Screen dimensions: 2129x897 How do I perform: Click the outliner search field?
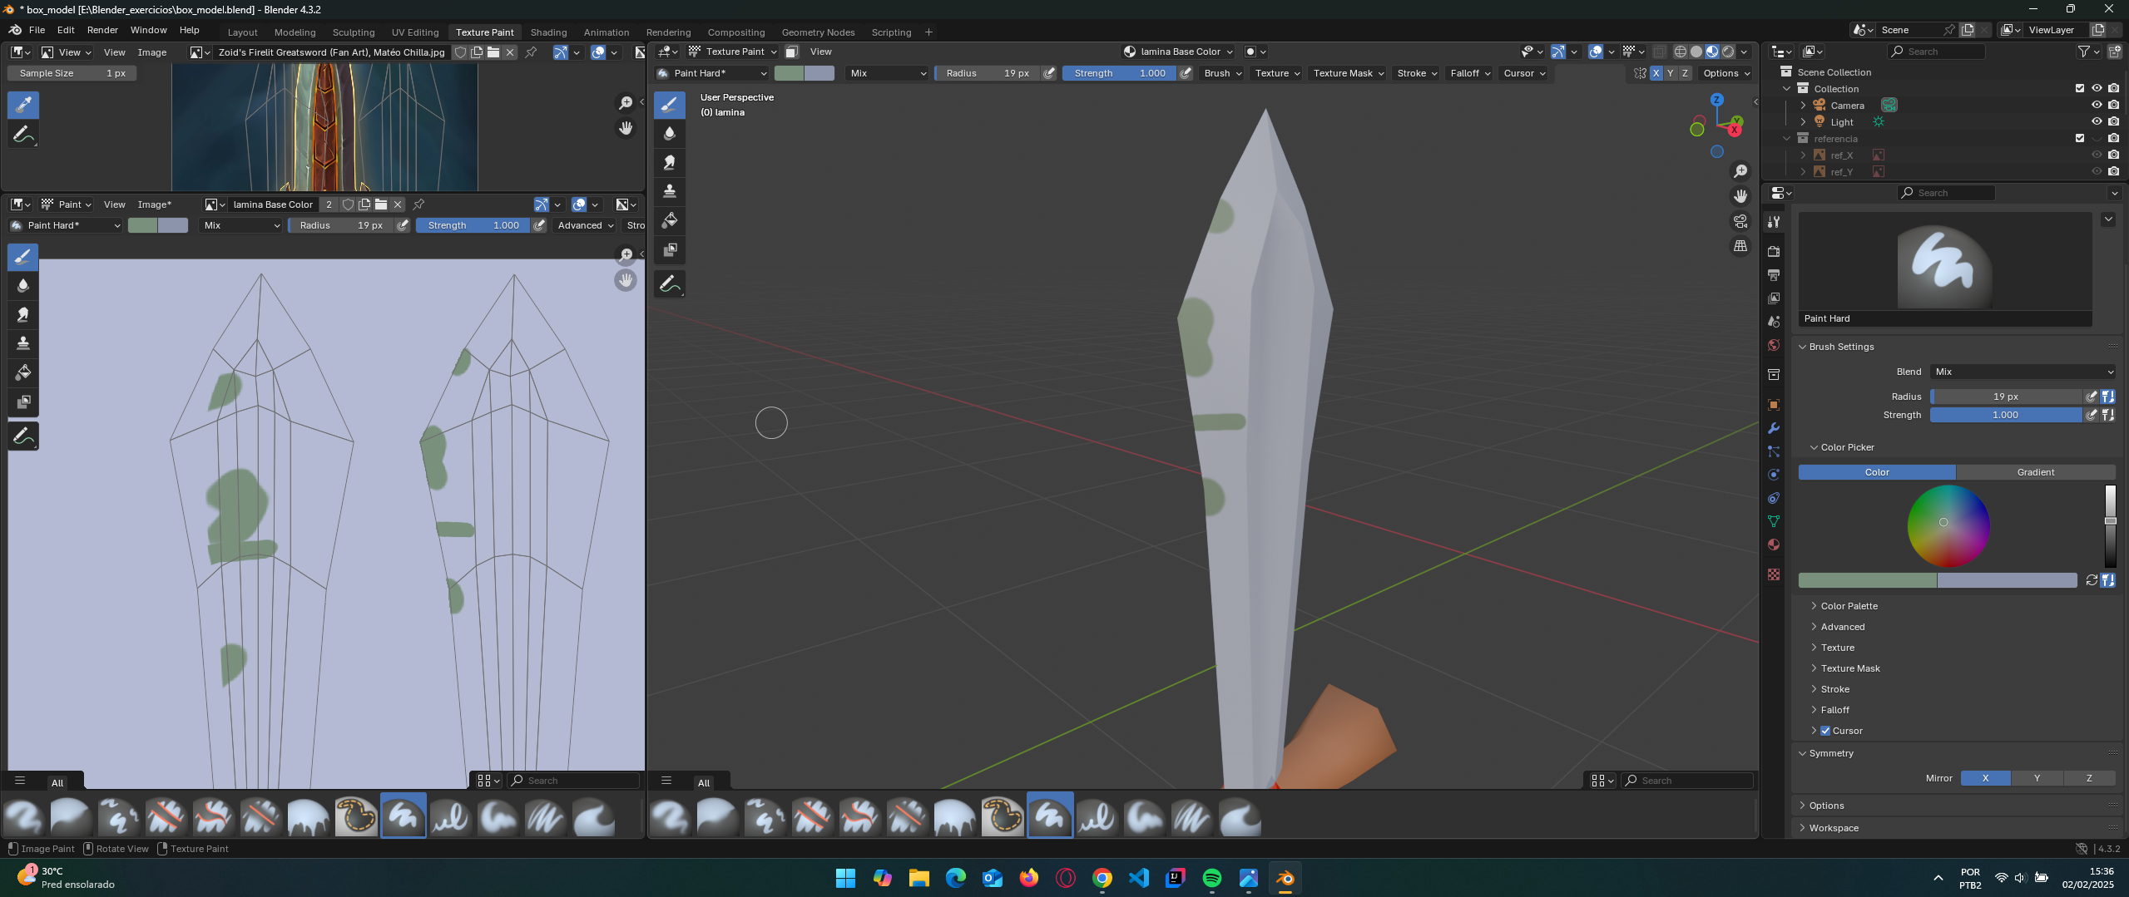1936,52
